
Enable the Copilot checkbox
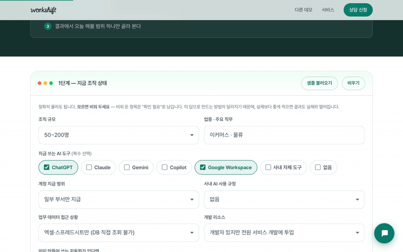164,167
